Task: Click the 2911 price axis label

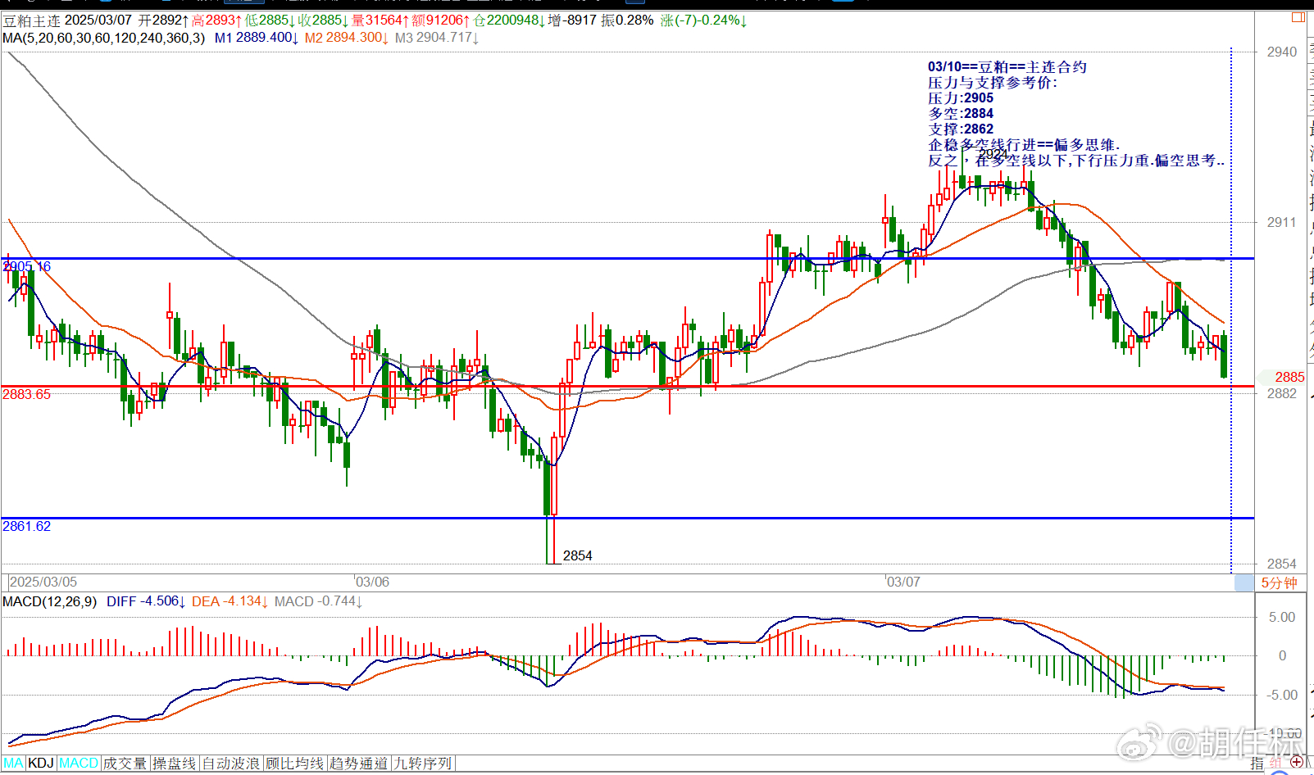Action: pyautogui.click(x=1282, y=222)
